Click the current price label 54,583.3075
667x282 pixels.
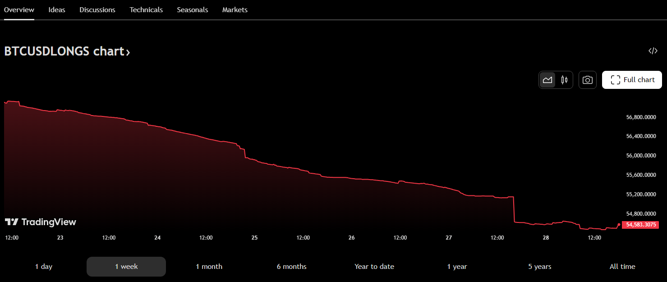(x=641, y=225)
